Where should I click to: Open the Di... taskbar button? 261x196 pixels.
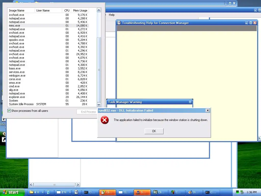tap(194, 192)
